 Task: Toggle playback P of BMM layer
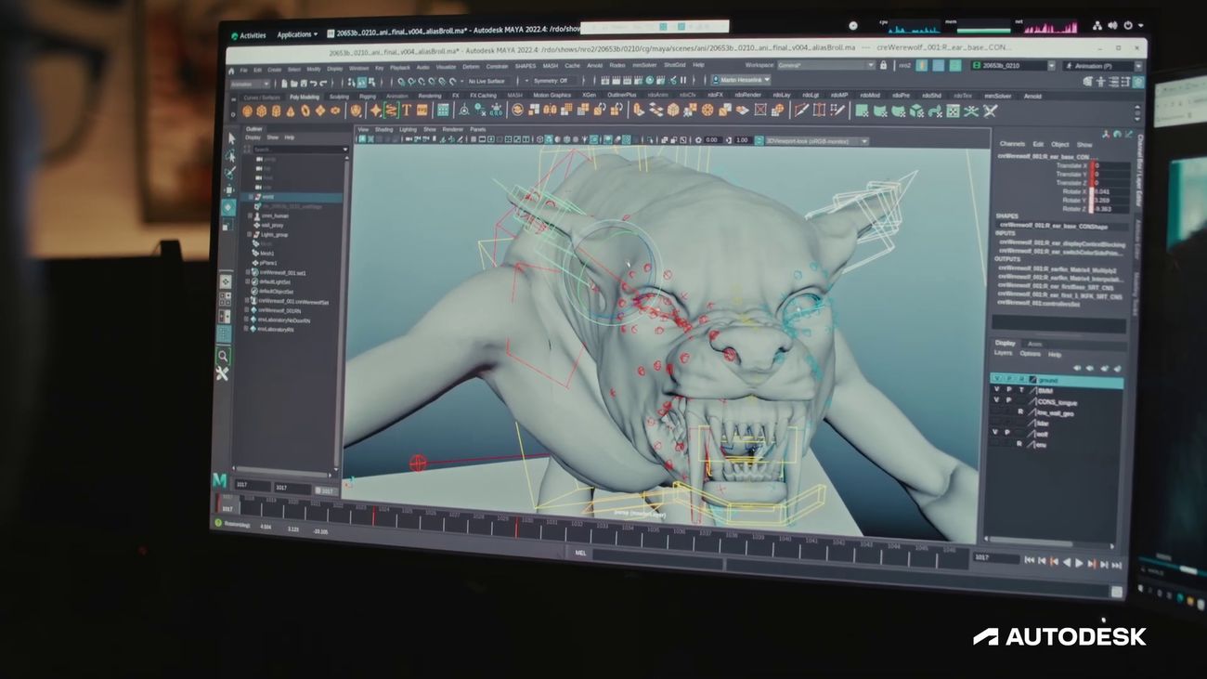click(1008, 391)
